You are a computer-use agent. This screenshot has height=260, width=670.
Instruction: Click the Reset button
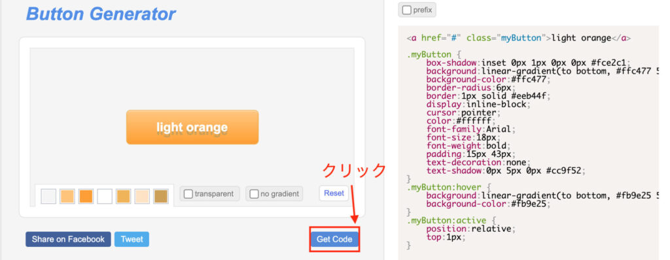(x=334, y=193)
